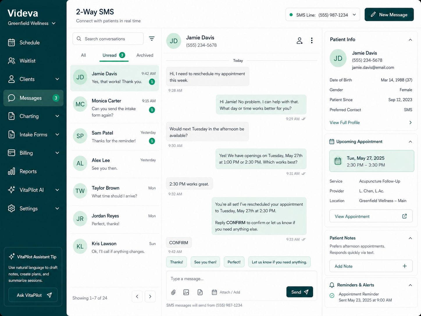Click the add contact icon in conversation header

[299, 41]
